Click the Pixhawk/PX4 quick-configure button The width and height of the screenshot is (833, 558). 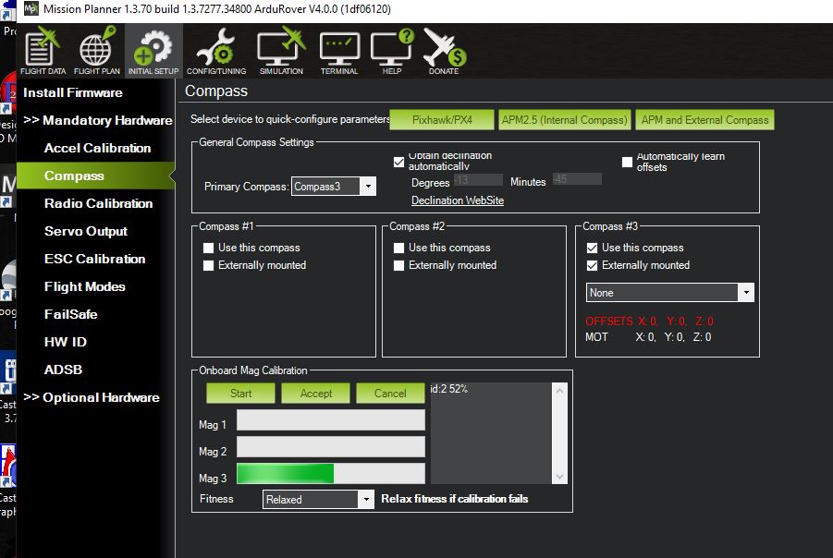click(x=442, y=120)
